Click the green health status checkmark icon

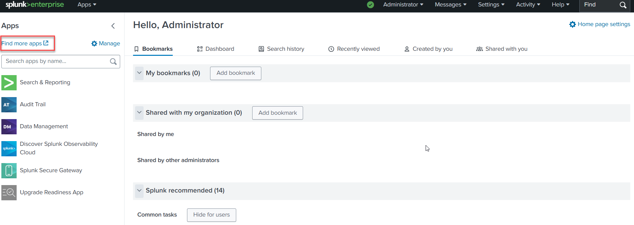370,5
